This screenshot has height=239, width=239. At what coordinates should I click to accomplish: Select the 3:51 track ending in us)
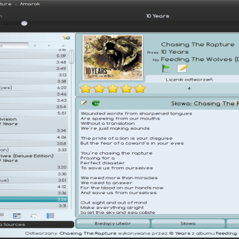click(34, 180)
